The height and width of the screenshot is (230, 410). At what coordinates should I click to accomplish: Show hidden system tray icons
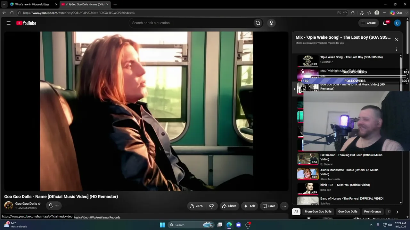371,225
